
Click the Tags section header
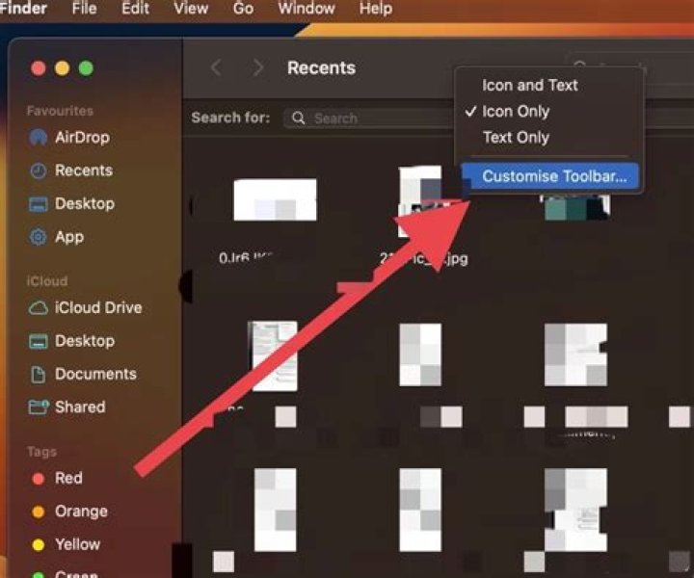pyautogui.click(x=41, y=452)
